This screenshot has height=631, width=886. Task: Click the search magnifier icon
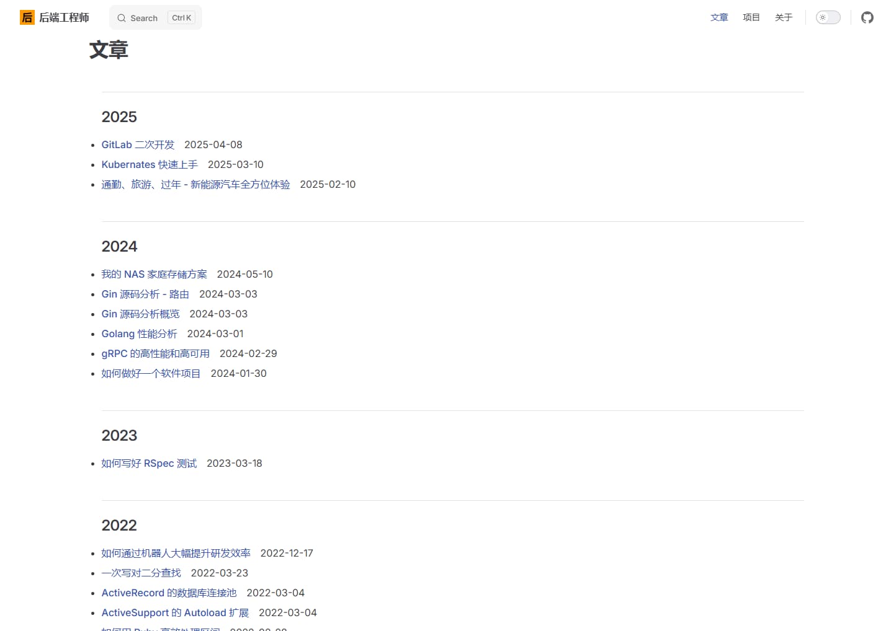click(122, 18)
